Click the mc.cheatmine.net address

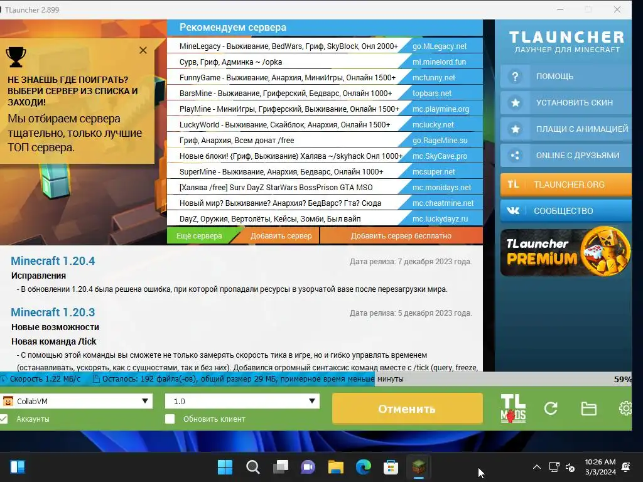click(x=443, y=203)
